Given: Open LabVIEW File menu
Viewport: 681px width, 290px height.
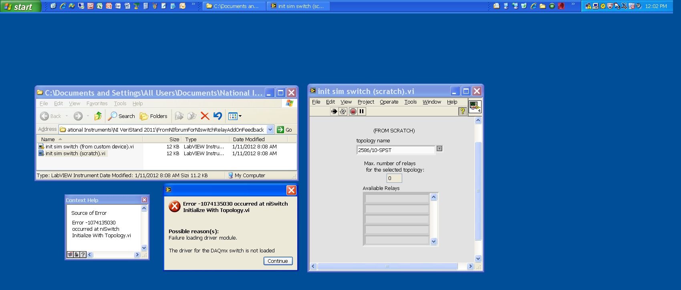Looking at the screenshot, I should (x=316, y=102).
